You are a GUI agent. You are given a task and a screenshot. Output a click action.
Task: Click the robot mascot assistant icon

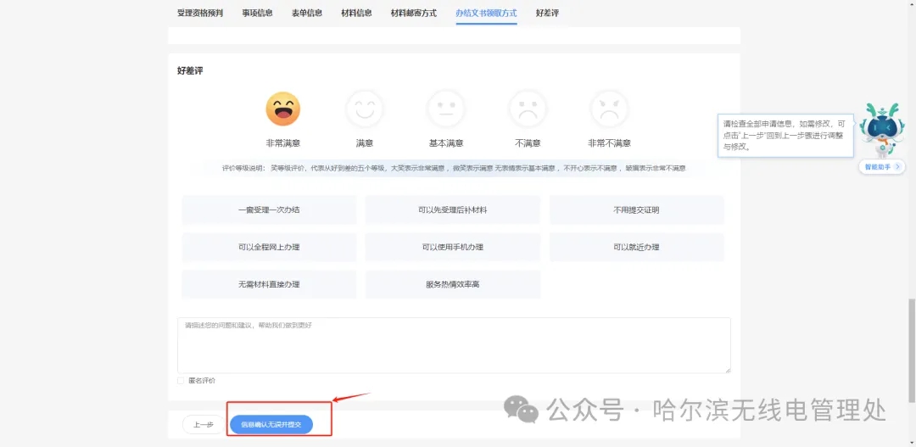pyautogui.click(x=880, y=129)
